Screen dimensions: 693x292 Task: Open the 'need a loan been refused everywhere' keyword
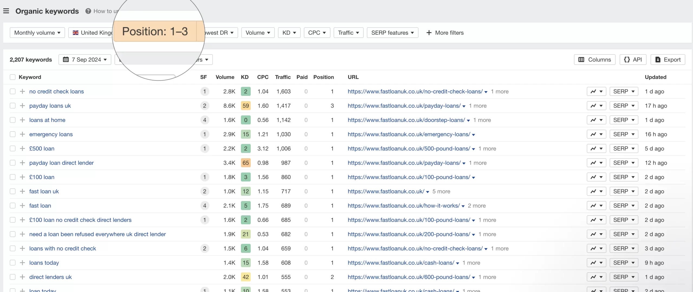[97, 234]
